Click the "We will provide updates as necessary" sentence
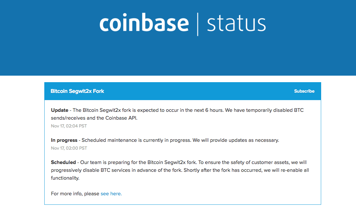The image size is (356, 209). (236, 140)
